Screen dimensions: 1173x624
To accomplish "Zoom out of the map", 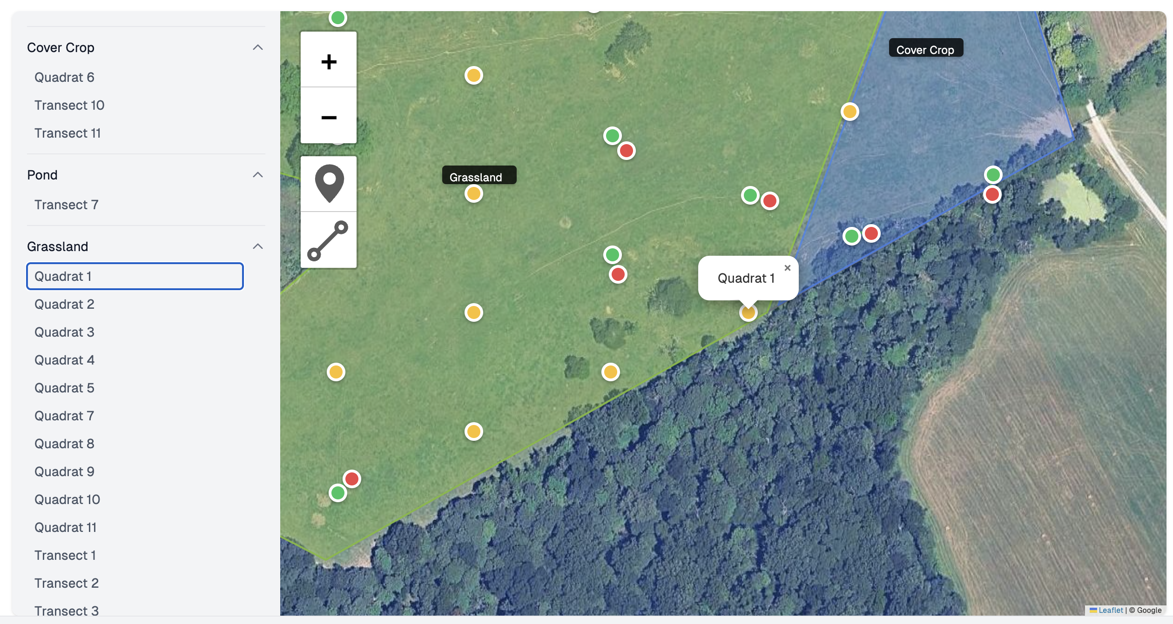I will pyautogui.click(x=329, y=116).
